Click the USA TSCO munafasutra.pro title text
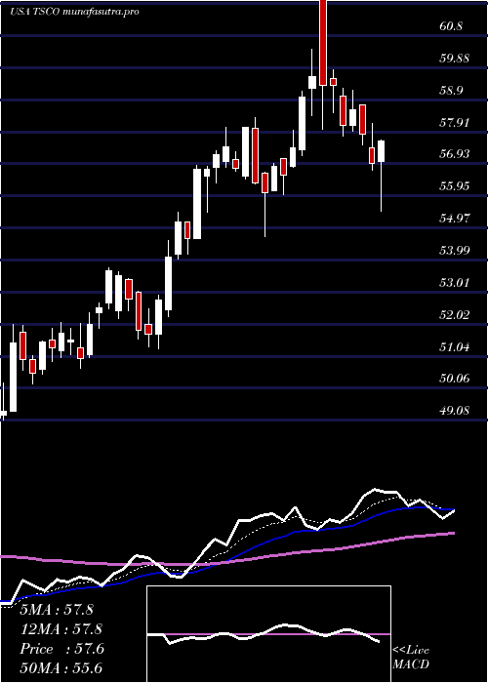 click(74, 12)
